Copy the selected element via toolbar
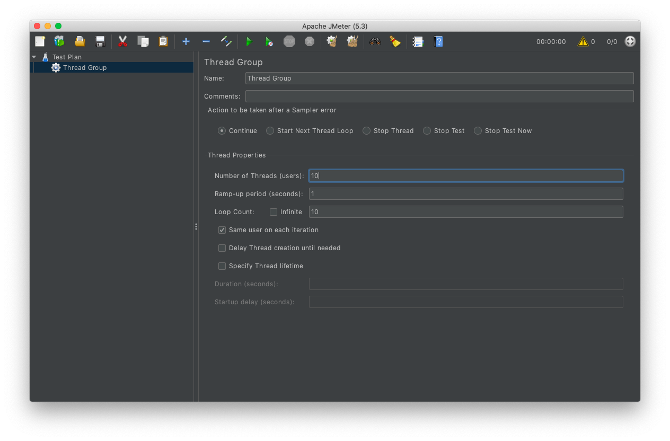Screen dimensions: 670x441 click(x=143, y=41)
